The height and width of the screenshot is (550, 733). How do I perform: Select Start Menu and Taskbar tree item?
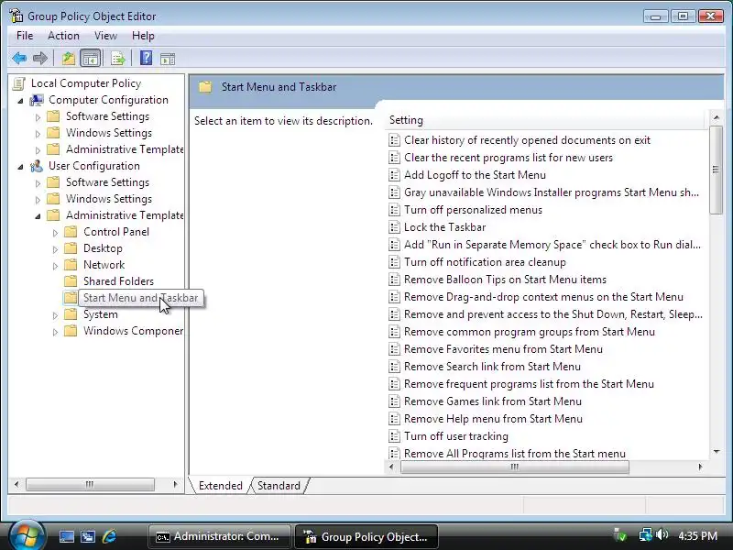[140, 298]
